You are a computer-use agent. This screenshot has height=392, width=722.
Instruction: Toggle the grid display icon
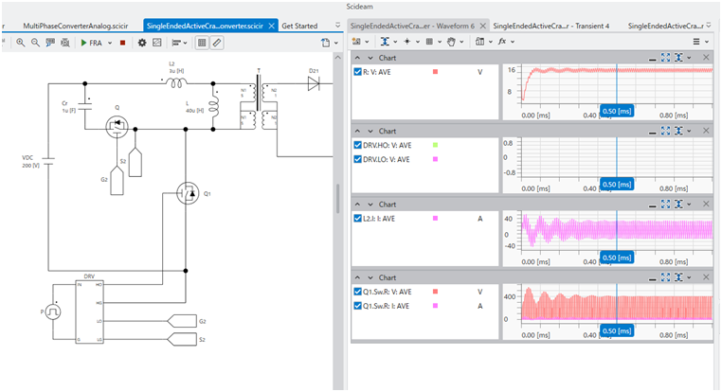click(x=203, y=43)
